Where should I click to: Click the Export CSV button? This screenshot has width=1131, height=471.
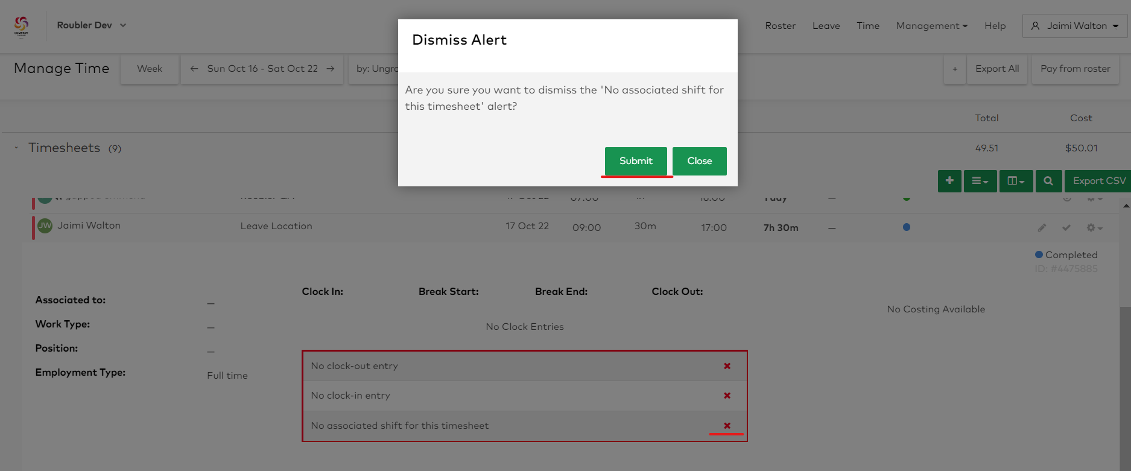pos(1098,181)
